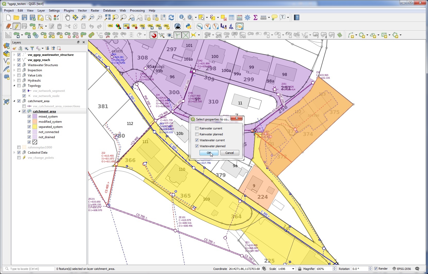The image size is (428, 274).
Task: Click the Toolbox gear icon
Action: pos(247,17)
